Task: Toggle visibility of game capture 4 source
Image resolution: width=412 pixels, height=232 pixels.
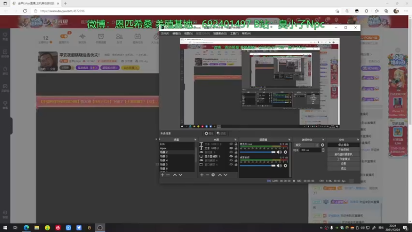Action: [x=231, y=160]
